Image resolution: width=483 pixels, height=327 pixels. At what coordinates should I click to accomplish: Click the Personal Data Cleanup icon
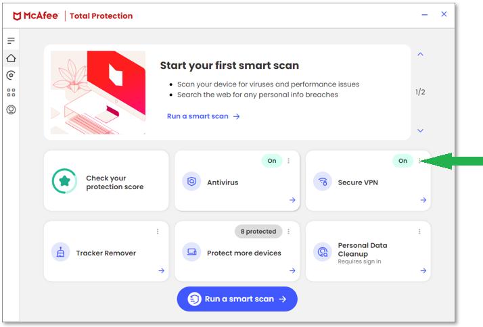(323, 252)
